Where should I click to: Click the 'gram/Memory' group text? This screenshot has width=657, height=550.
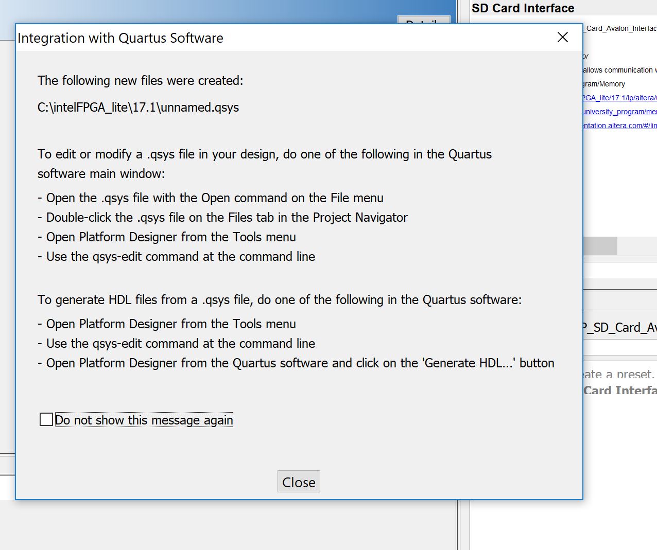click(x=604, y=84)
